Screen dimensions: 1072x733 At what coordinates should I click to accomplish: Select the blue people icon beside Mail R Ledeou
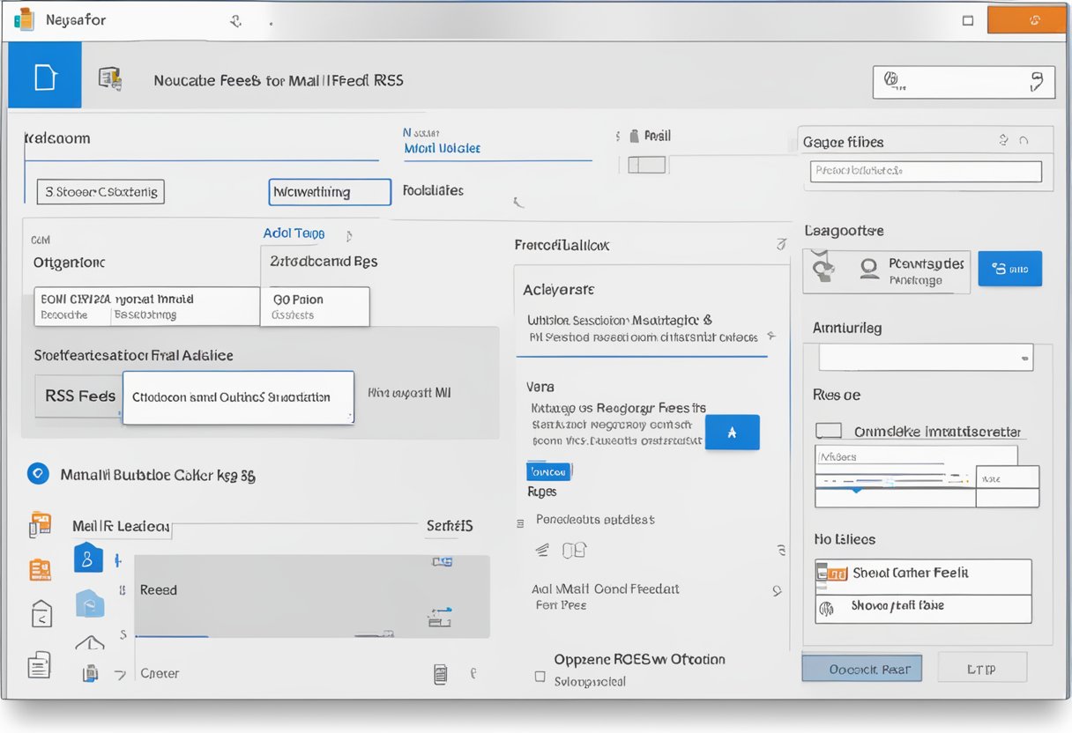click(x=87, y=558)
